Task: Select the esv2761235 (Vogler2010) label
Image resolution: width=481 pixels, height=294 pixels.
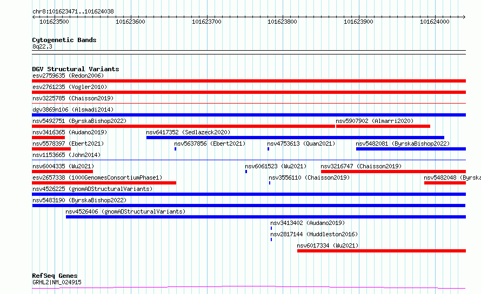Action: point(70,87)
